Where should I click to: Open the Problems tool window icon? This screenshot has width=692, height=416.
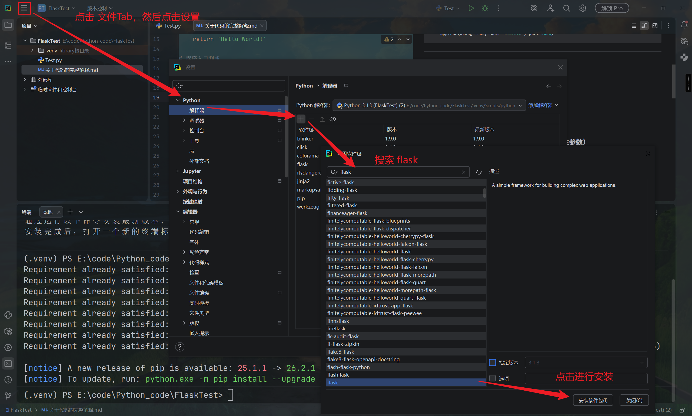(x=8, y=380)
